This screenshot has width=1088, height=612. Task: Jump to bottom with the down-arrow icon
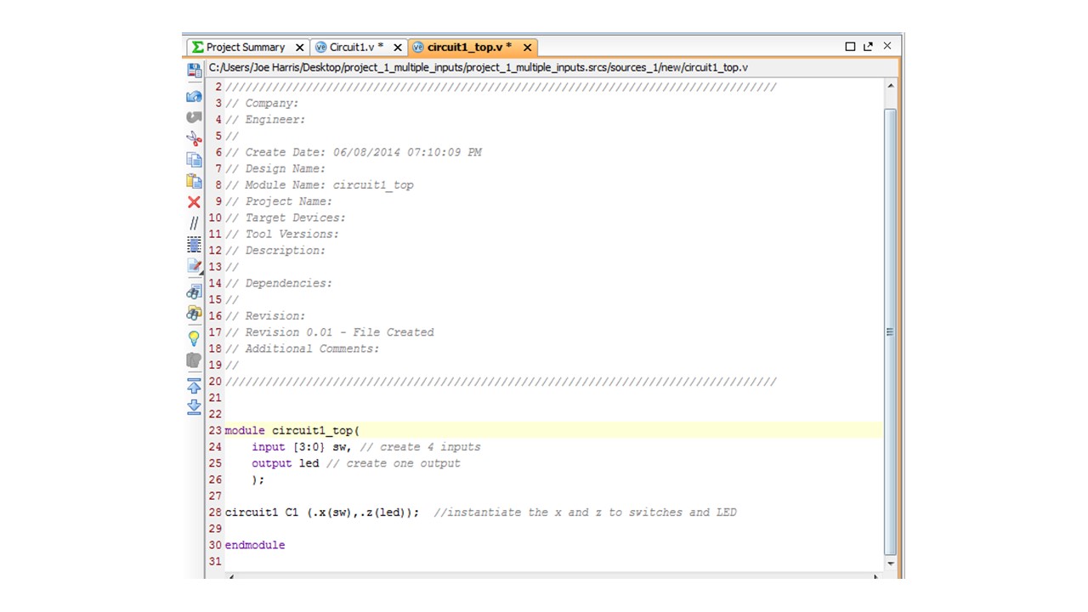(x=194, y=406)
